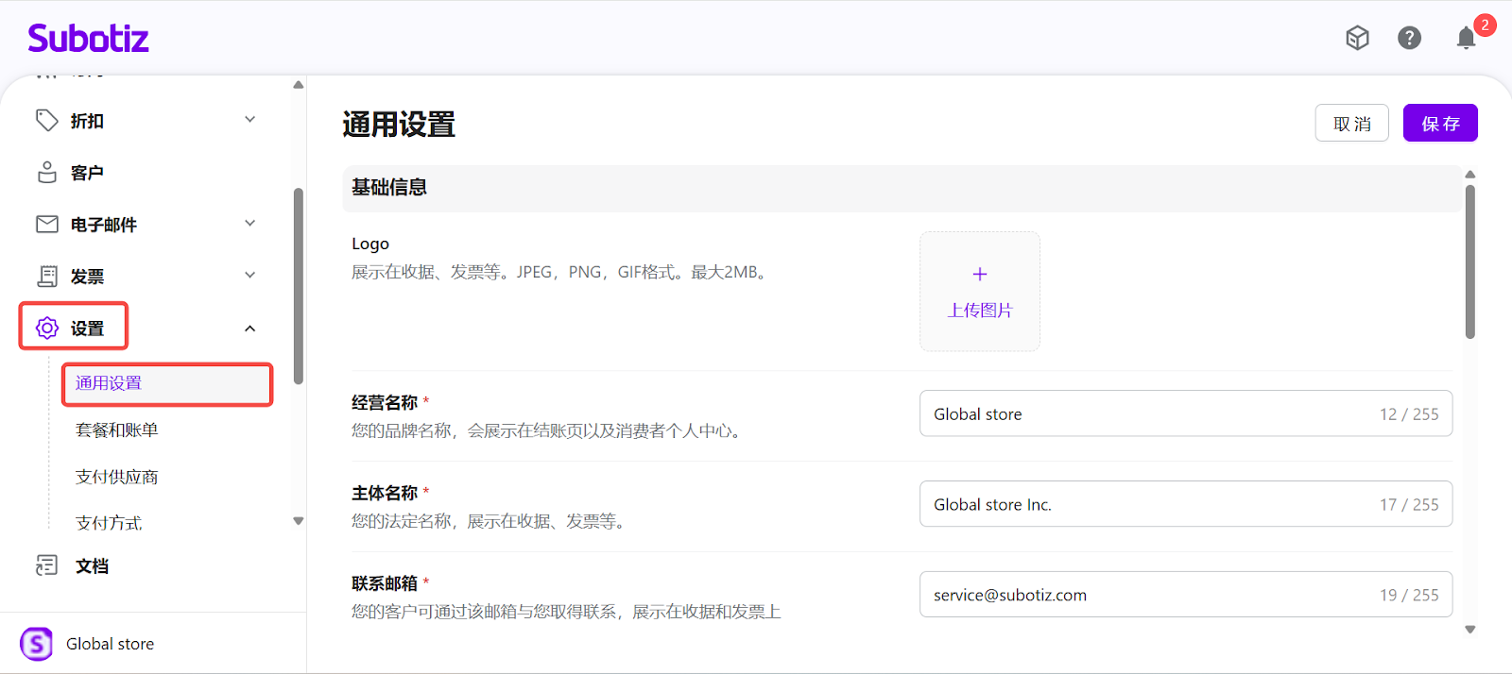The image size is (1512, 674).
Task: Expand the 电子邮件 submenu chevron
Action: (x=249, y=224)
